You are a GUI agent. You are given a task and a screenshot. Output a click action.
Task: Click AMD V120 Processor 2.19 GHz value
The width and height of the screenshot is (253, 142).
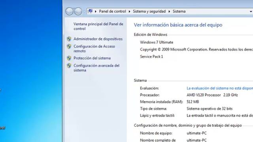[x=212, y=95]
